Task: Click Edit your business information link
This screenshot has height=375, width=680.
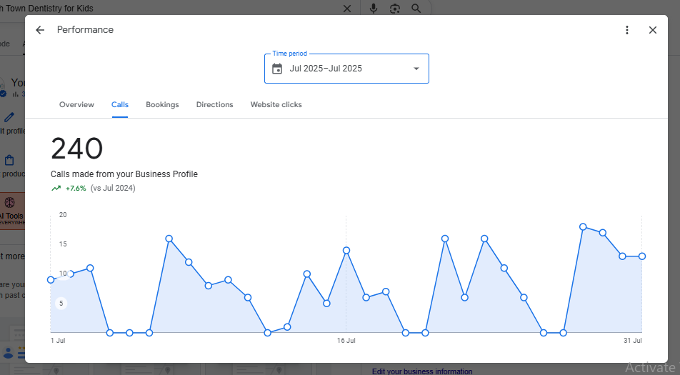Action: click(x=421, y=371)
